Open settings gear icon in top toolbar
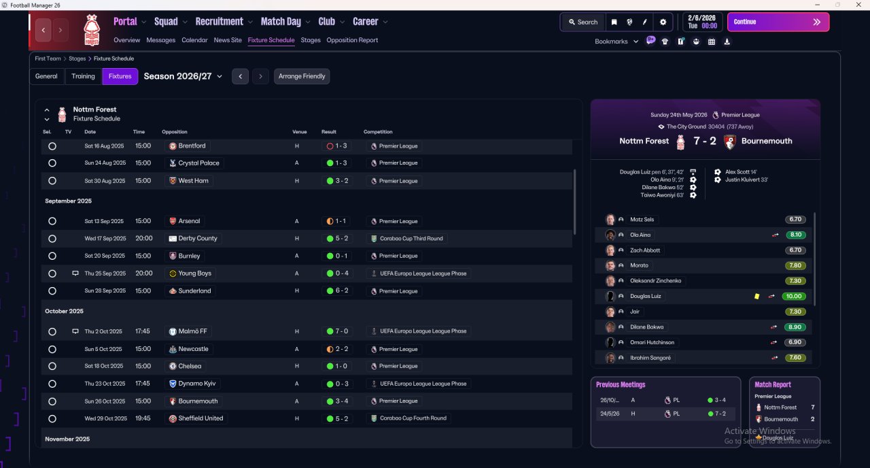The height and width of the screenshot is (468, 870). point(663,22)
